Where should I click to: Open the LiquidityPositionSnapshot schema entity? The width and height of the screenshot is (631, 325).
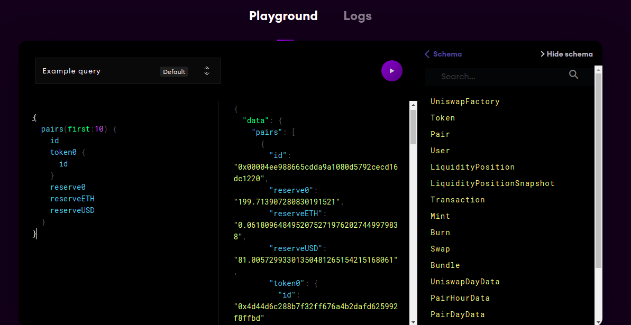pyautogui.click(x=492, y=183)
